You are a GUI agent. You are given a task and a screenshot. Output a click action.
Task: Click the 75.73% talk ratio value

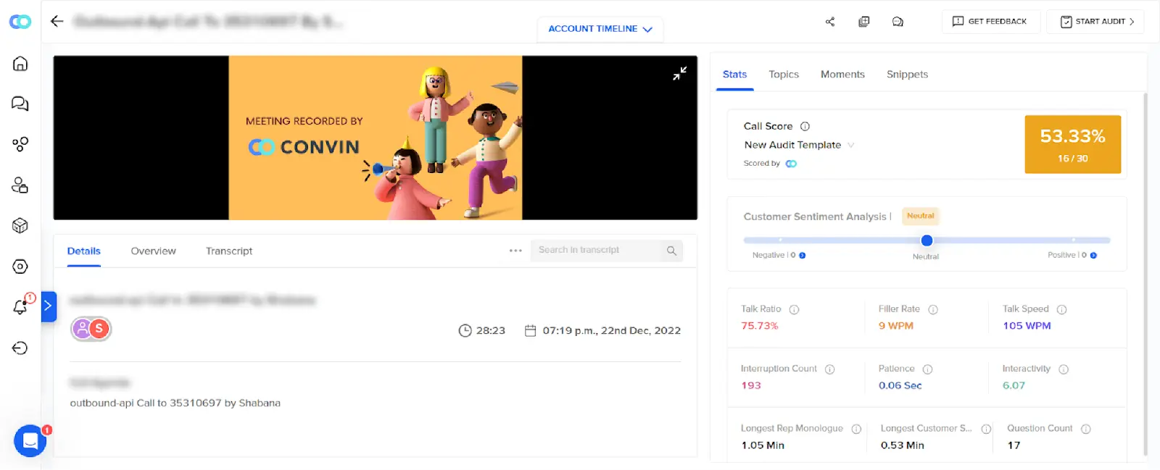[760, 326]
